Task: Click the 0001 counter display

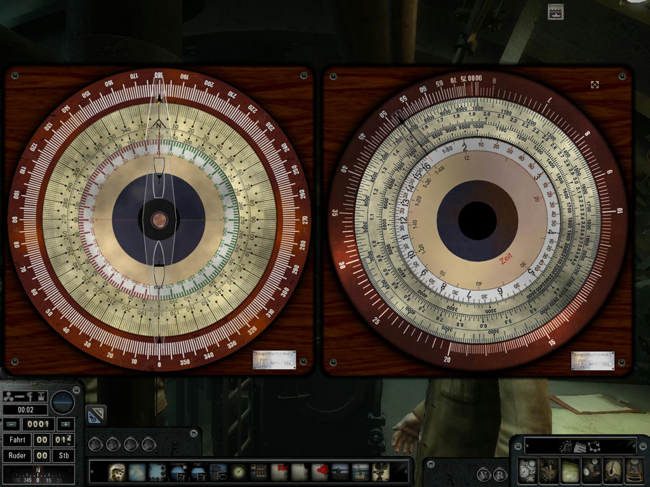Action: point(38,424)
